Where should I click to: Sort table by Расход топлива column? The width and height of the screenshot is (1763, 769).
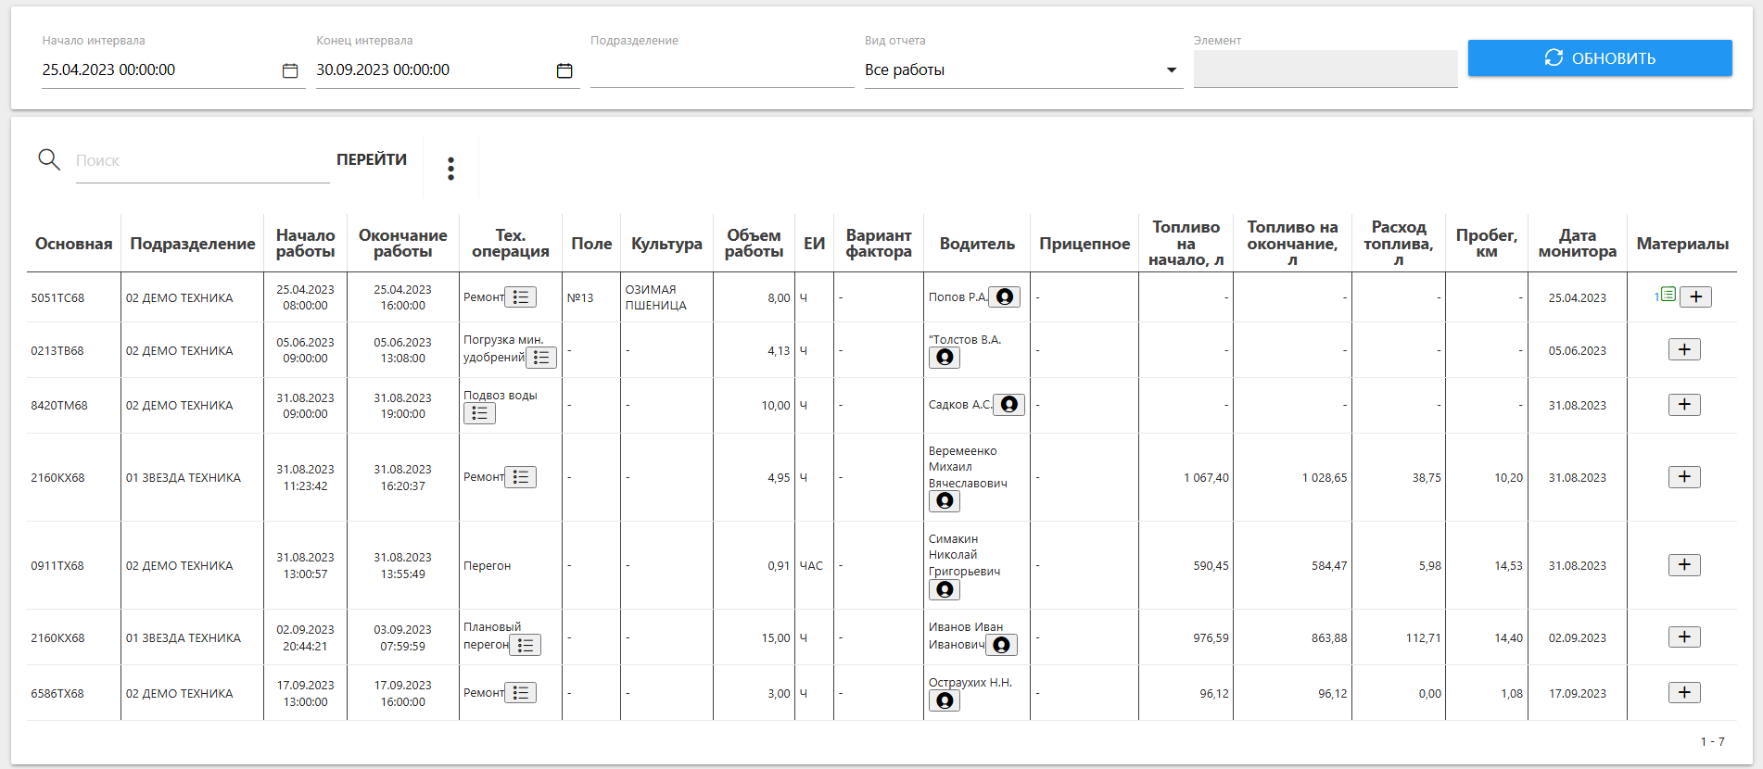tap(1398, 243)
